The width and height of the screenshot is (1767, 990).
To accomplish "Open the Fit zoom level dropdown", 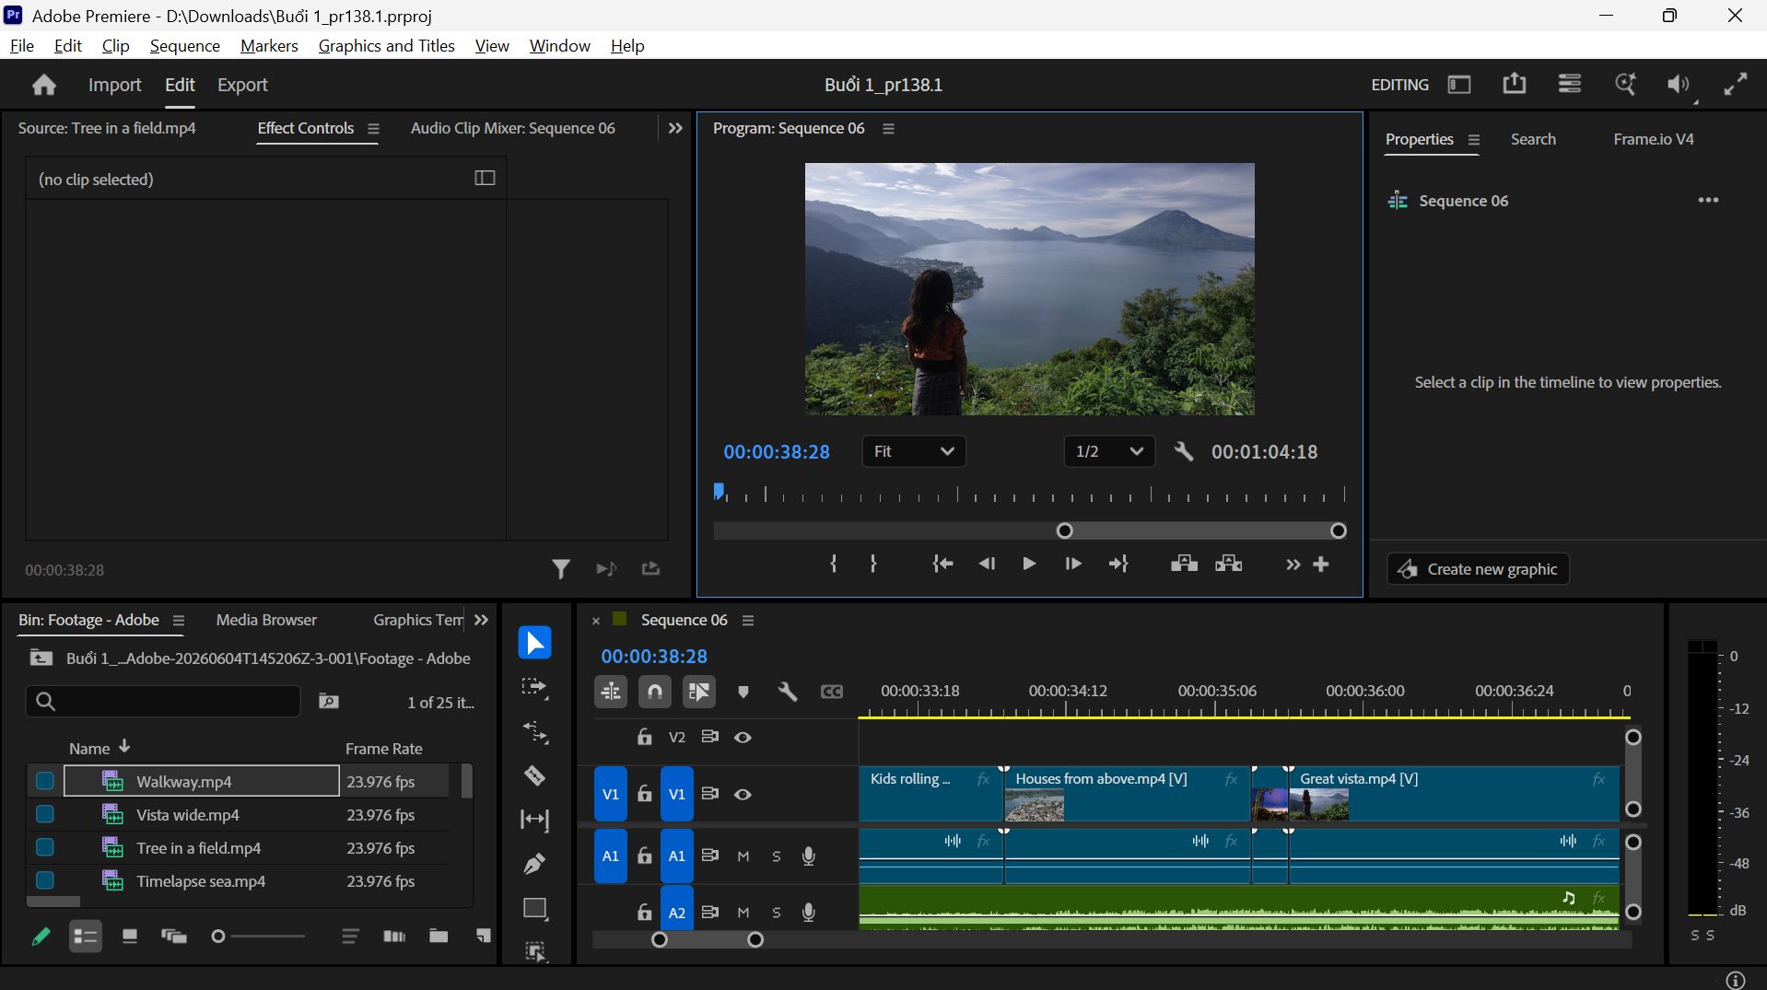I will tap(914, 451).
